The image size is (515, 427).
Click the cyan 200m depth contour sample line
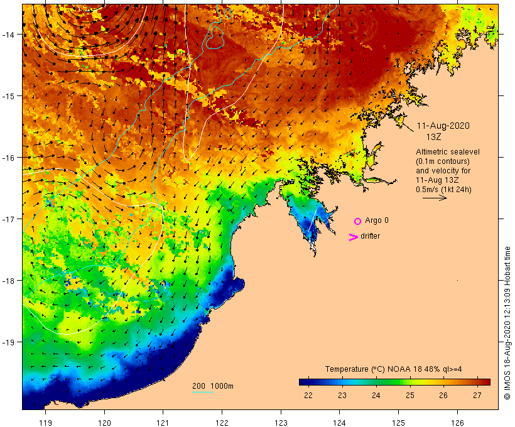pyautogui.click(x=203, y=392)
